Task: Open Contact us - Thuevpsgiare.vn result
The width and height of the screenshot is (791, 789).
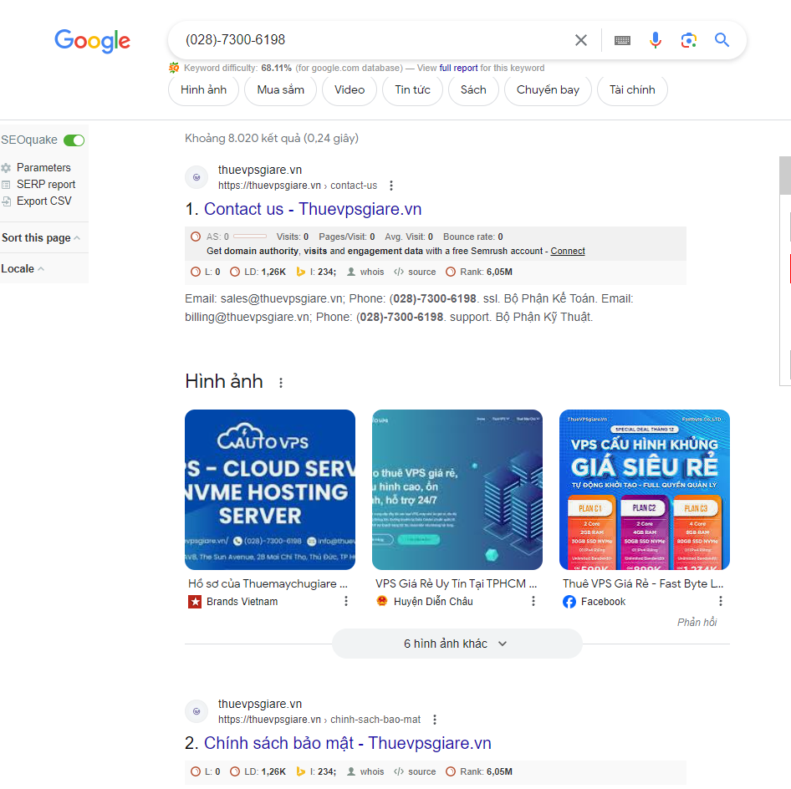Action: point(312,209)
